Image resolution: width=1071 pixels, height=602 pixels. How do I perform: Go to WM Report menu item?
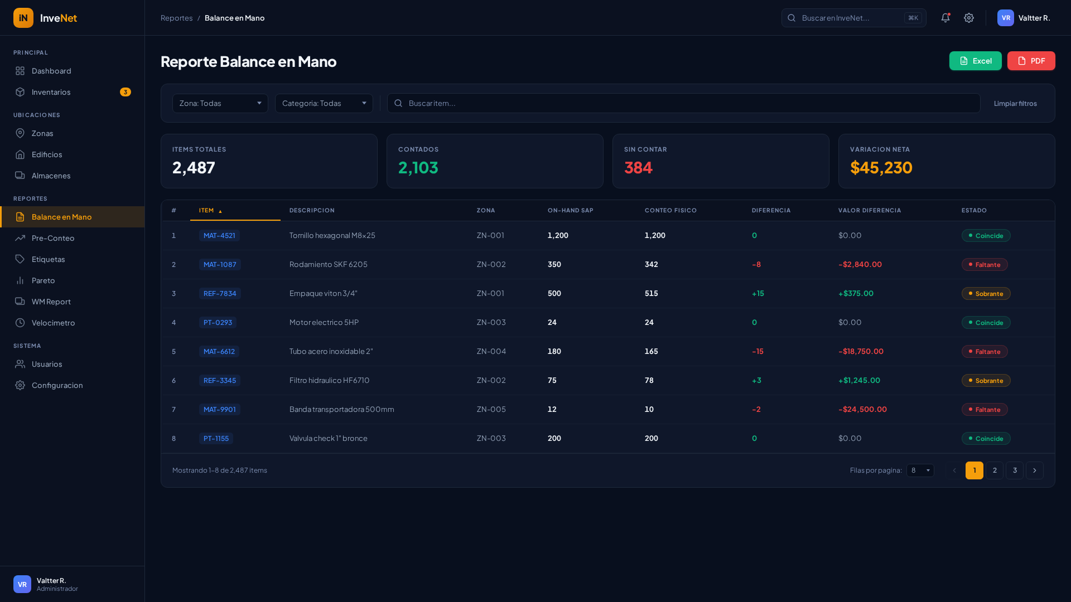51,302
